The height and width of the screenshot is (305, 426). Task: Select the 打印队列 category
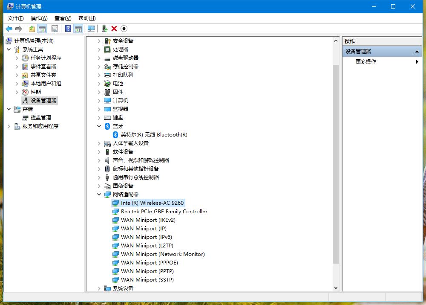coord(123,75)
